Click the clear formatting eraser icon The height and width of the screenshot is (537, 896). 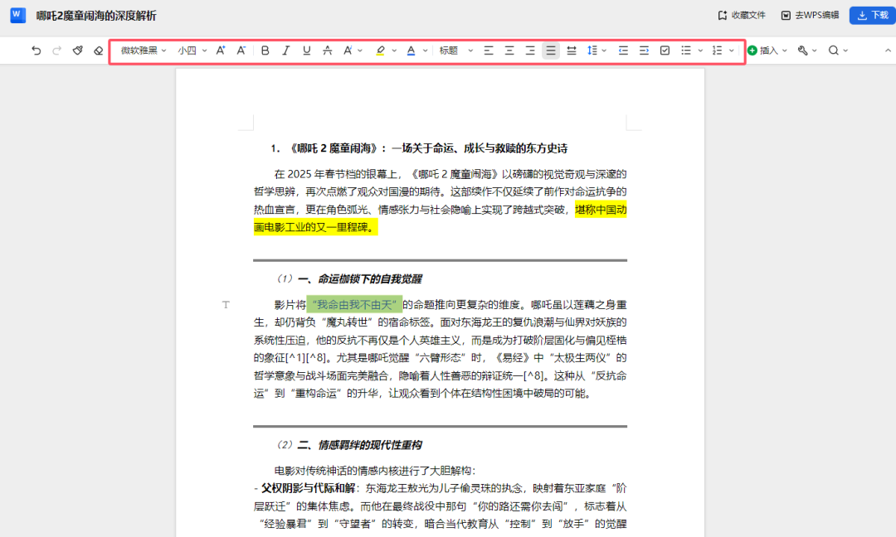tap(98, 51)
